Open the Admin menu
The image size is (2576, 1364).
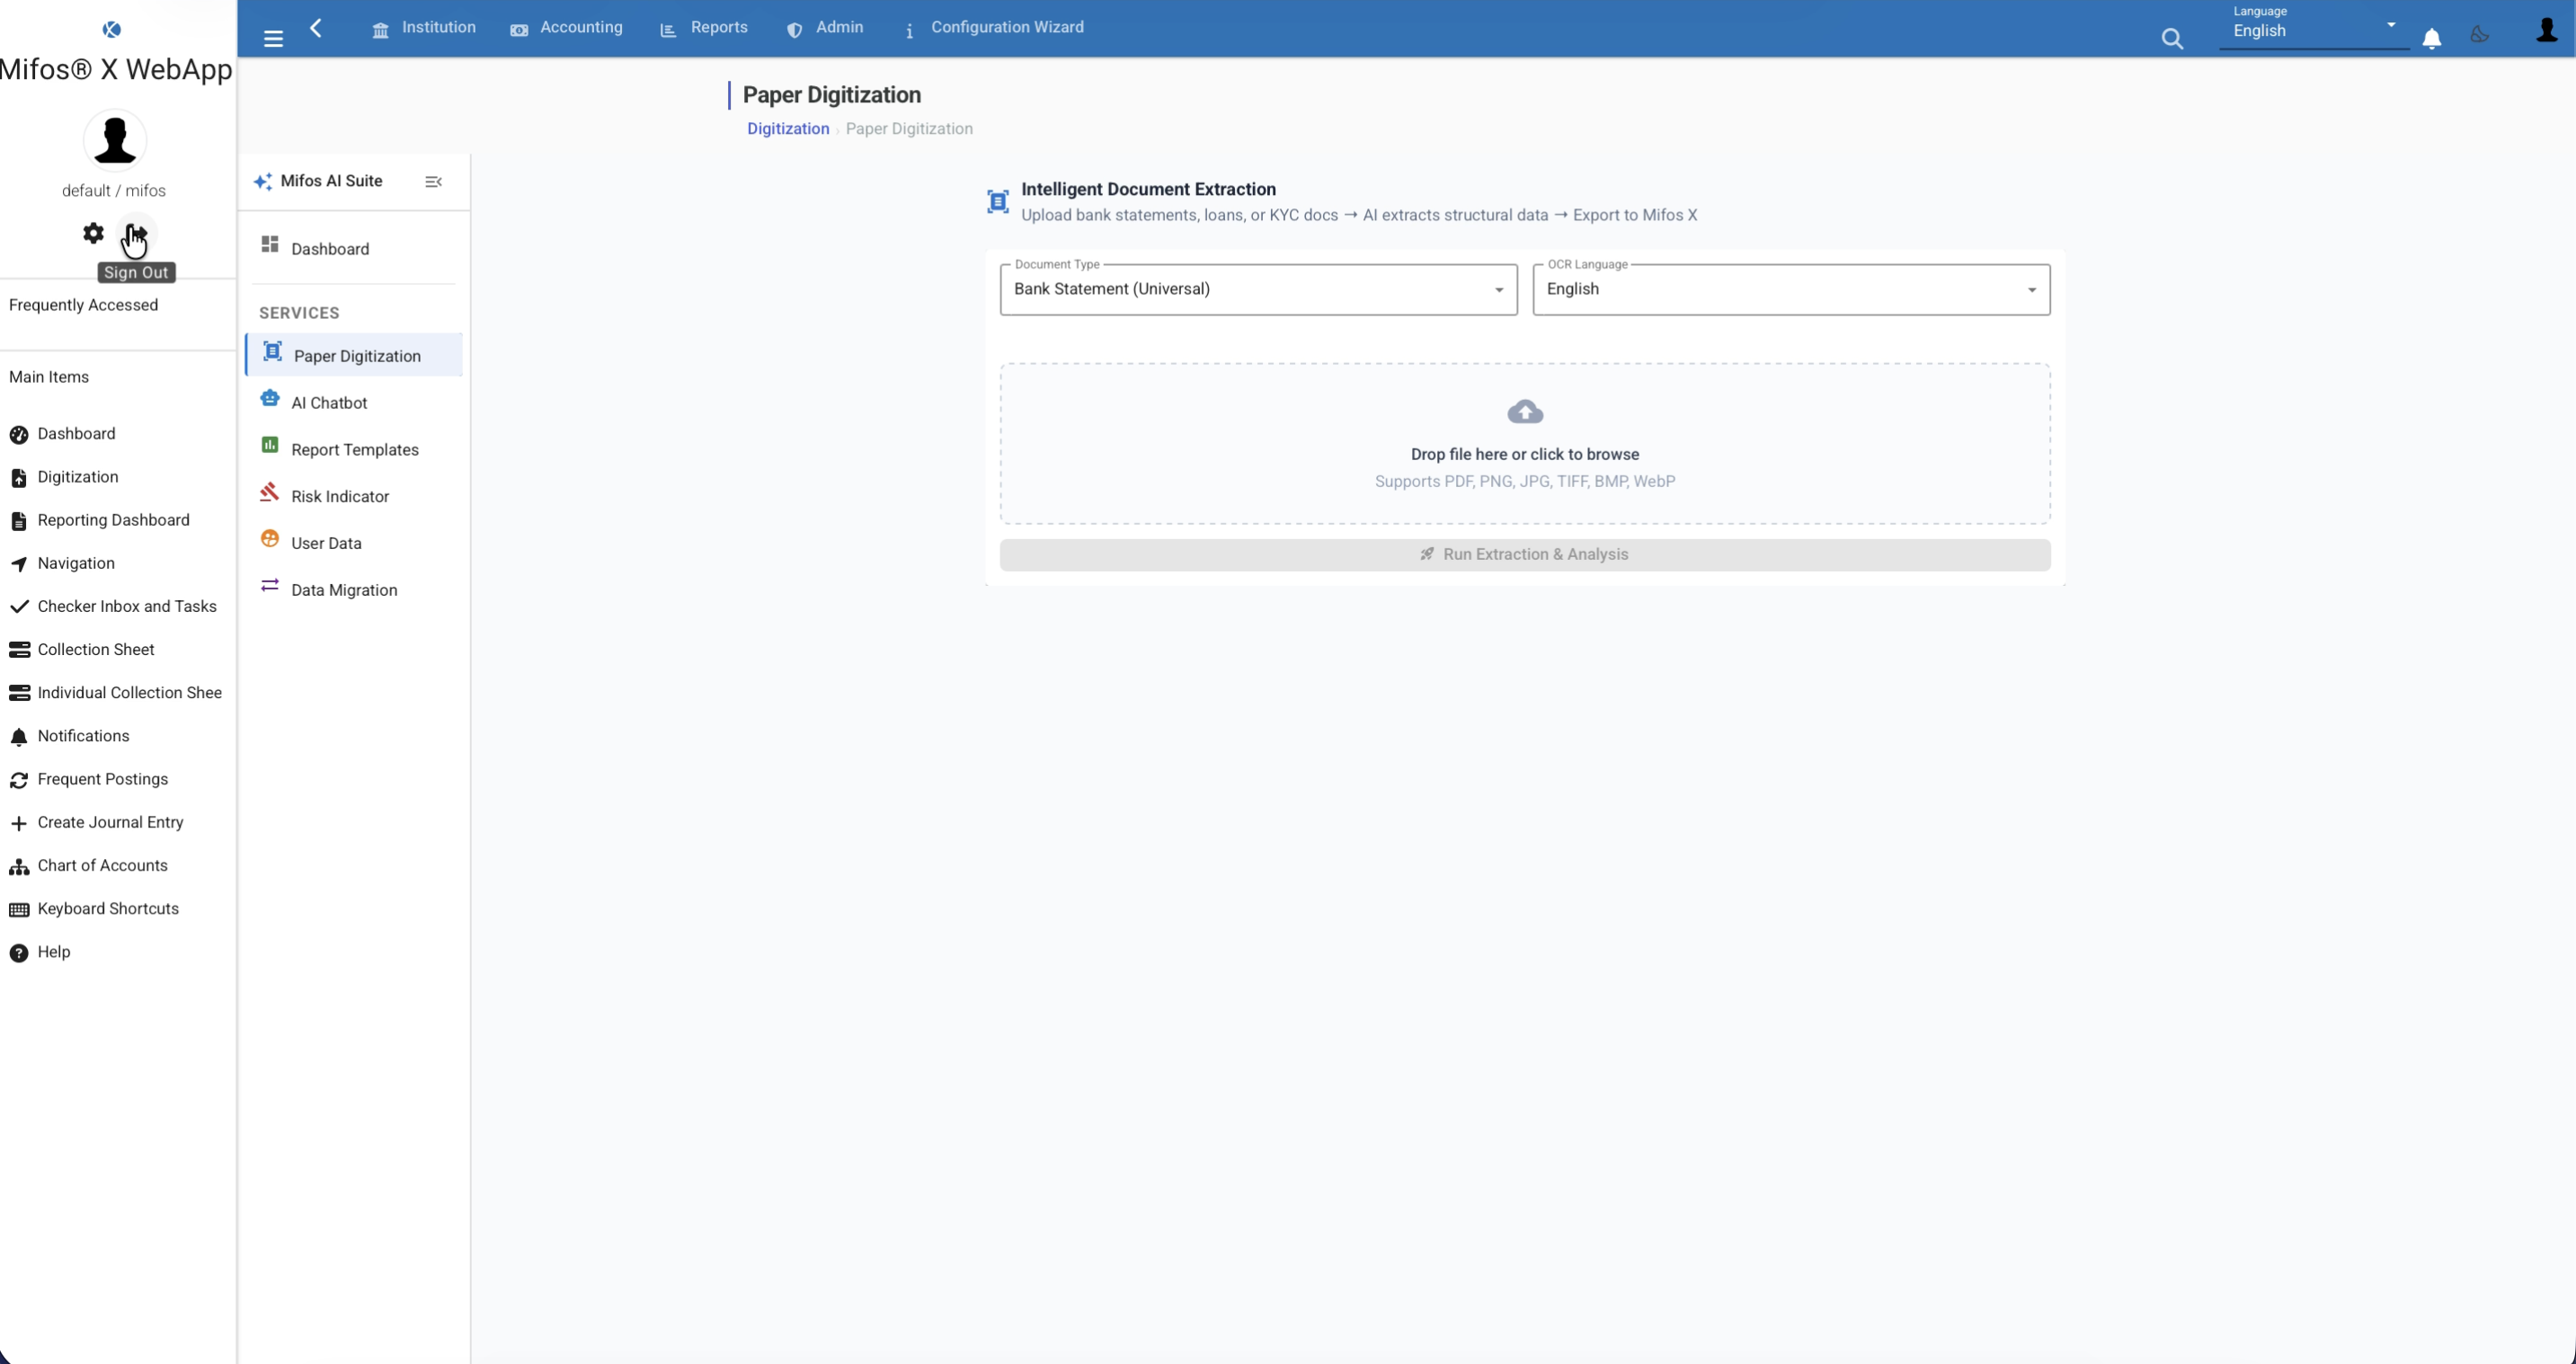point(825,28)
